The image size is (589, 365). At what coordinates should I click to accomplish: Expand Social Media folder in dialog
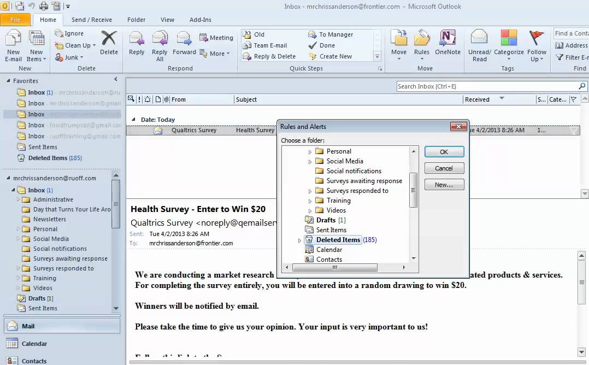[x=310, y=162]
